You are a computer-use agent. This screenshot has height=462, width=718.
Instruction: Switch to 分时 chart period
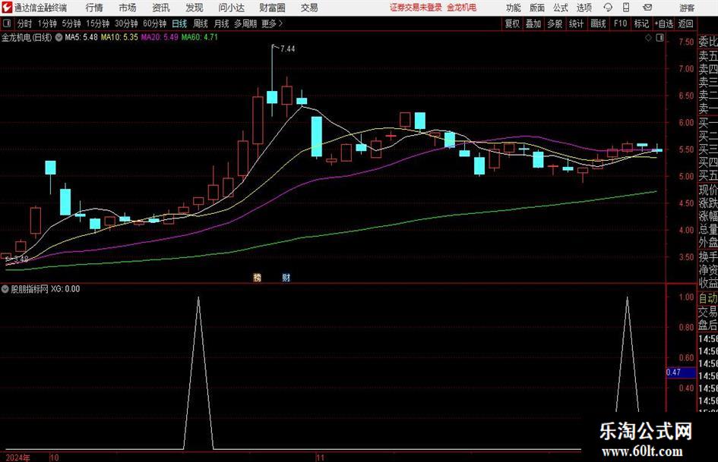coord(25,24)
